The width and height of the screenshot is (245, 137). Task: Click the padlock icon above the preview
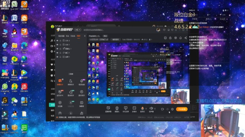click(x=170, y=38)
